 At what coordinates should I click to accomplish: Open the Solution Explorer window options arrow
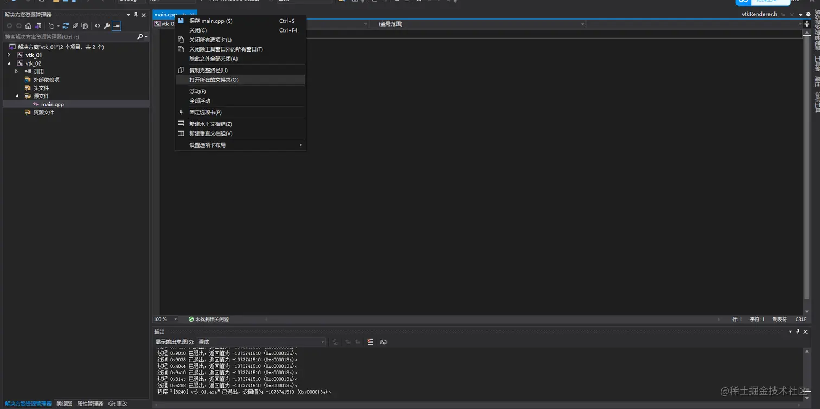[x=129, y=15]
